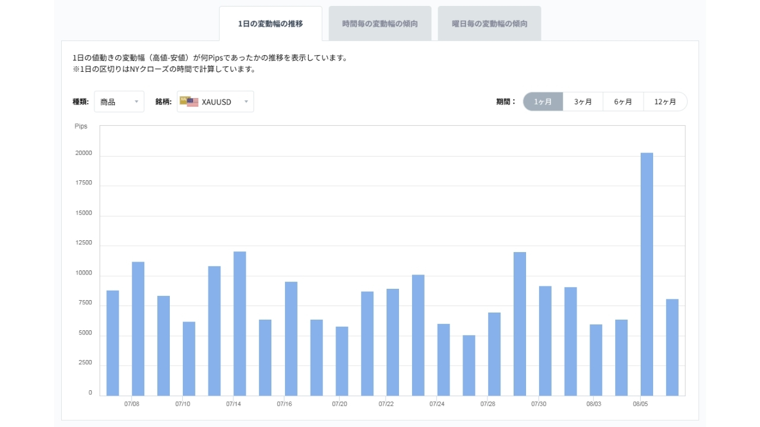Open the 種類 dropdown showing 商品
The image size is (760, 427).
click(x=119, y=101)
